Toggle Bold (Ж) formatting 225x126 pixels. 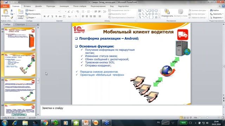coord(45,16)
